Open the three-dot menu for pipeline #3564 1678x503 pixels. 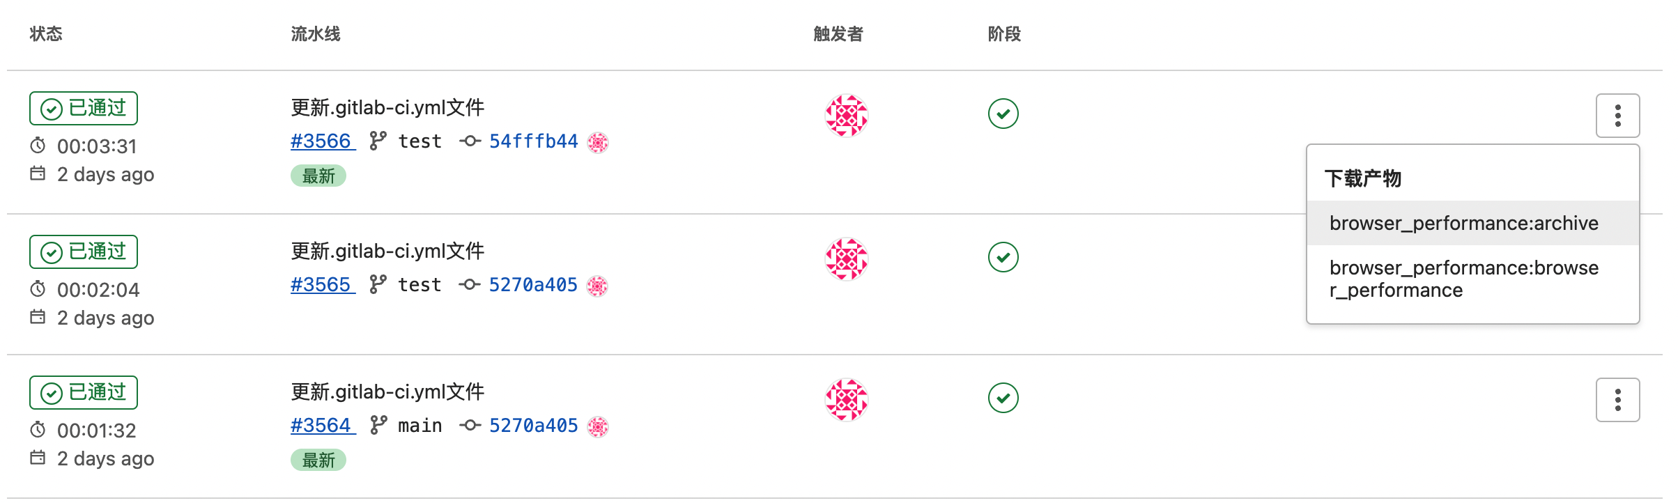[x=1617, y=400]
